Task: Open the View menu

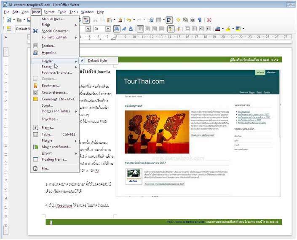Action: pos(25,12)
